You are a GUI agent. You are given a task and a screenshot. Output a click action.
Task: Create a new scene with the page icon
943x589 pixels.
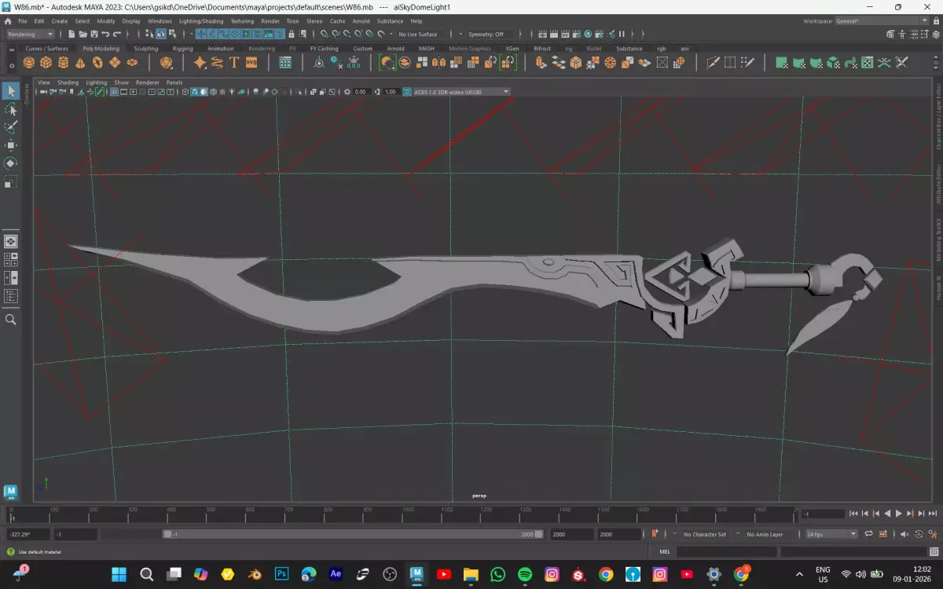(x=72, y=35)
